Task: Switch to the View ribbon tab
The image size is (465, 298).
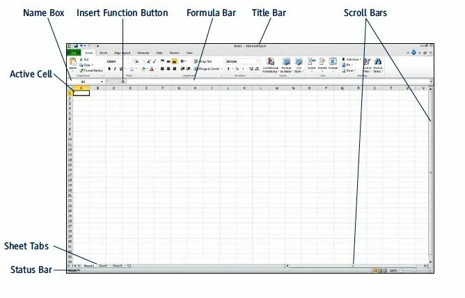Action: coord(189,53)
